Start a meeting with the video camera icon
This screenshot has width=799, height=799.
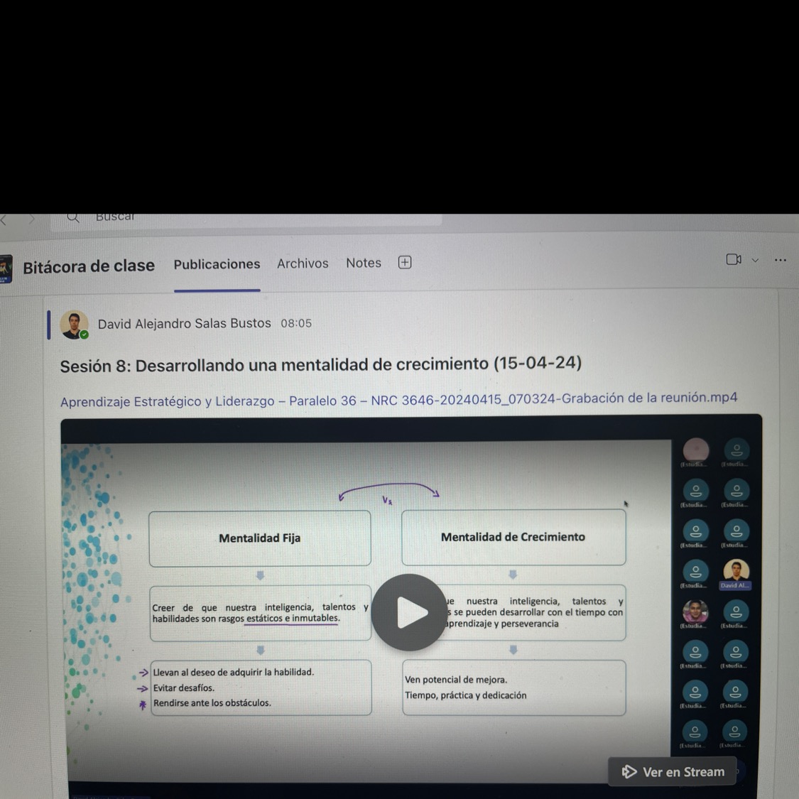734,260
